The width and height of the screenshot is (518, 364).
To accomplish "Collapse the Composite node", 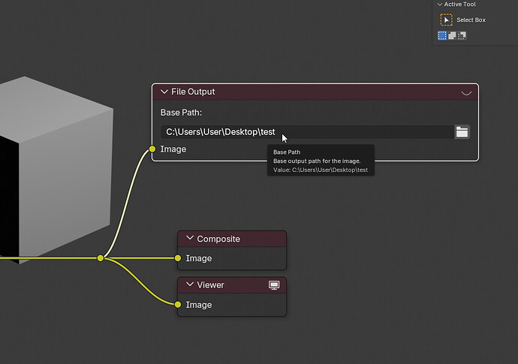I will click(x=190, y=238).
